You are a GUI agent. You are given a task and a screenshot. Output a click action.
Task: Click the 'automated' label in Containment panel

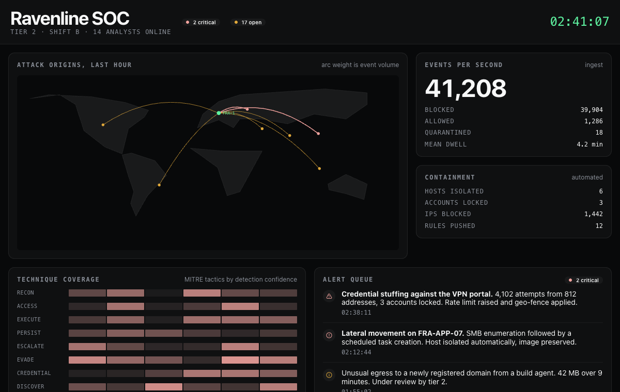click(587, 177)
